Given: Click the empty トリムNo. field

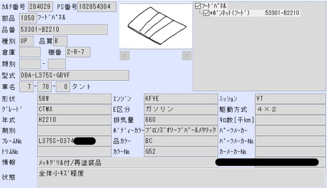Looking at the screenshot, I should [x=74, y=152].
